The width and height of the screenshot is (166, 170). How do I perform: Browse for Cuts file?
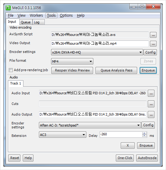pos(151,104)
